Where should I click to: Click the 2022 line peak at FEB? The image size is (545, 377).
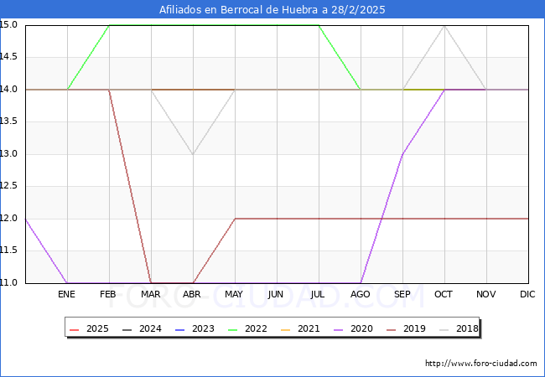[x=110, y=25]
